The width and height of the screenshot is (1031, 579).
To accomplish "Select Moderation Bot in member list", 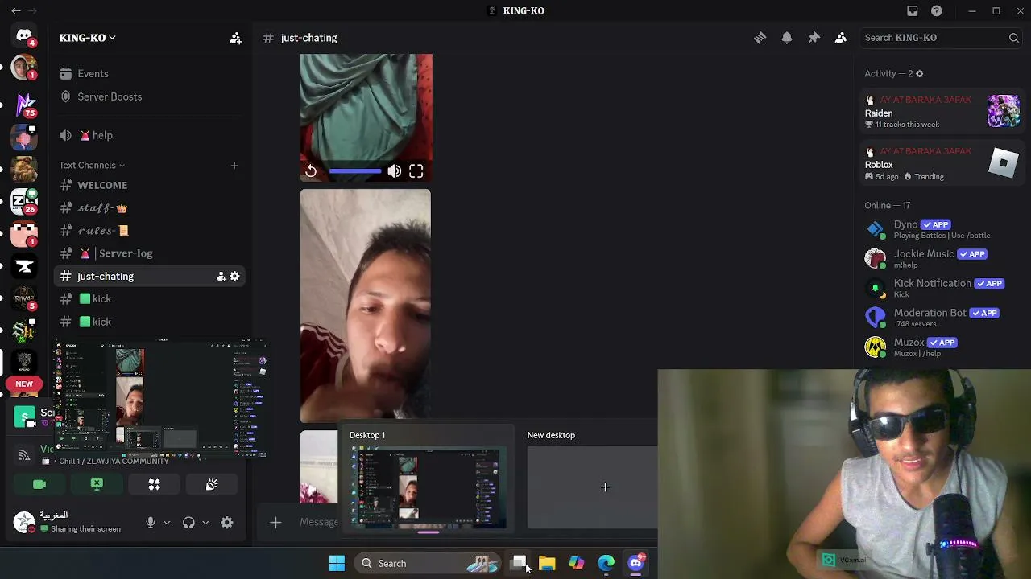I will 942,318.
